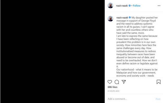The image size is (163, 103).
Task: Select the verified badge in the caption
Action: tap(130, 17)
